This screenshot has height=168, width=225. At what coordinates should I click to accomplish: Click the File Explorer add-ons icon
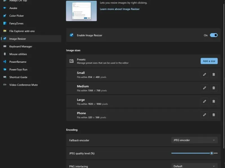(x=5, y=31)
